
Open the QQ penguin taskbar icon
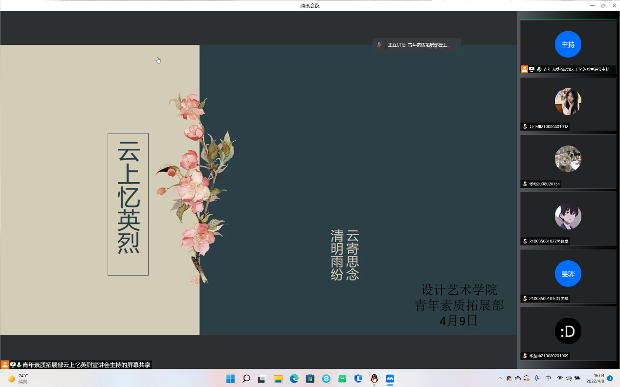tap(374, 379)
